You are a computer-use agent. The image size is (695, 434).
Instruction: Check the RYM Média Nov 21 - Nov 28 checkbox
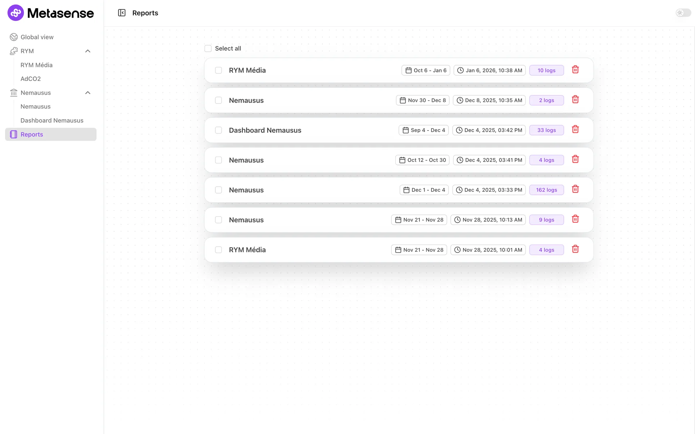coord(219,250)
